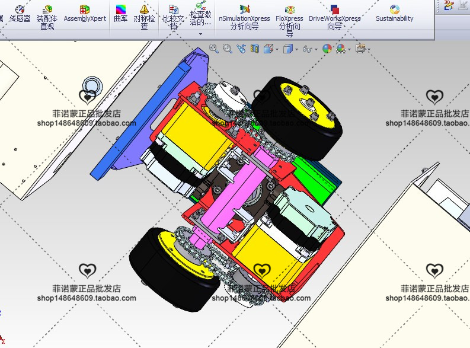
Task: Click the 检查激活的… check active document tool
Action: pos(200,14)
